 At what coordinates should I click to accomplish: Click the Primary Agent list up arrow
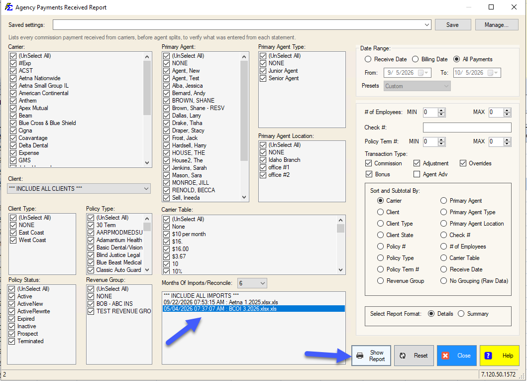click(x=244, y=57)
